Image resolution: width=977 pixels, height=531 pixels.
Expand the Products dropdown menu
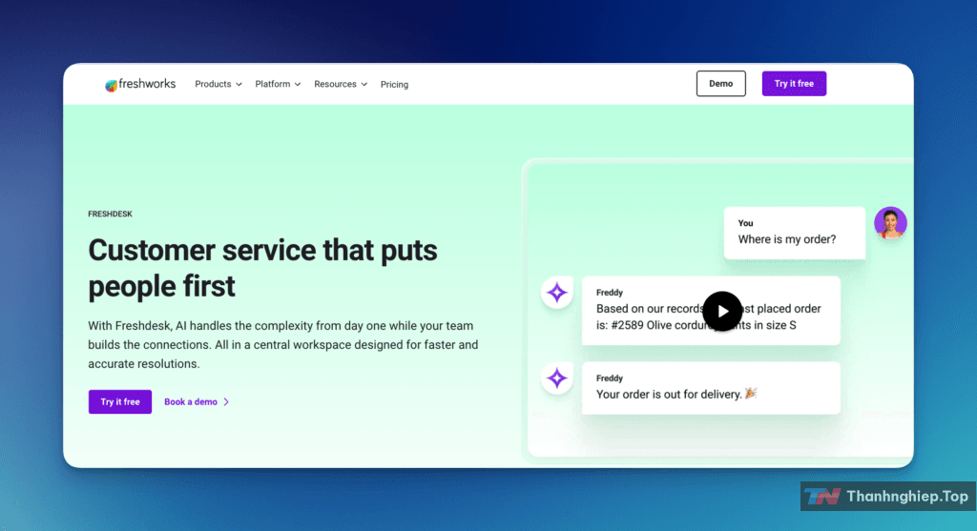(x=218, y=84)
